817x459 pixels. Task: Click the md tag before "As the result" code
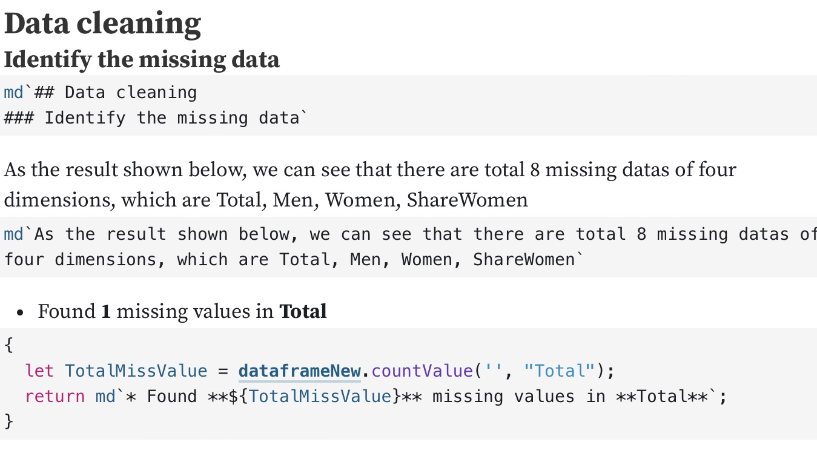click(13, 234)
